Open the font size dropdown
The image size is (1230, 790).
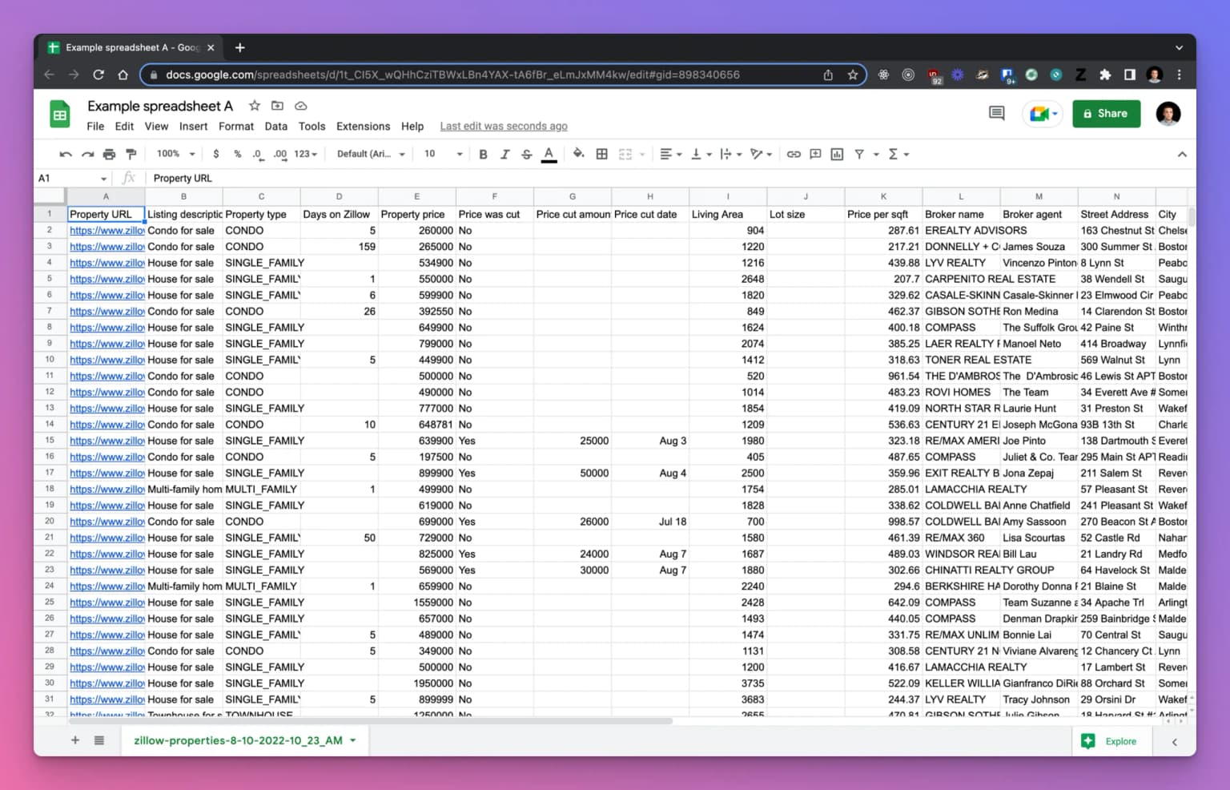pyautogui.click(x=443, y=154)
